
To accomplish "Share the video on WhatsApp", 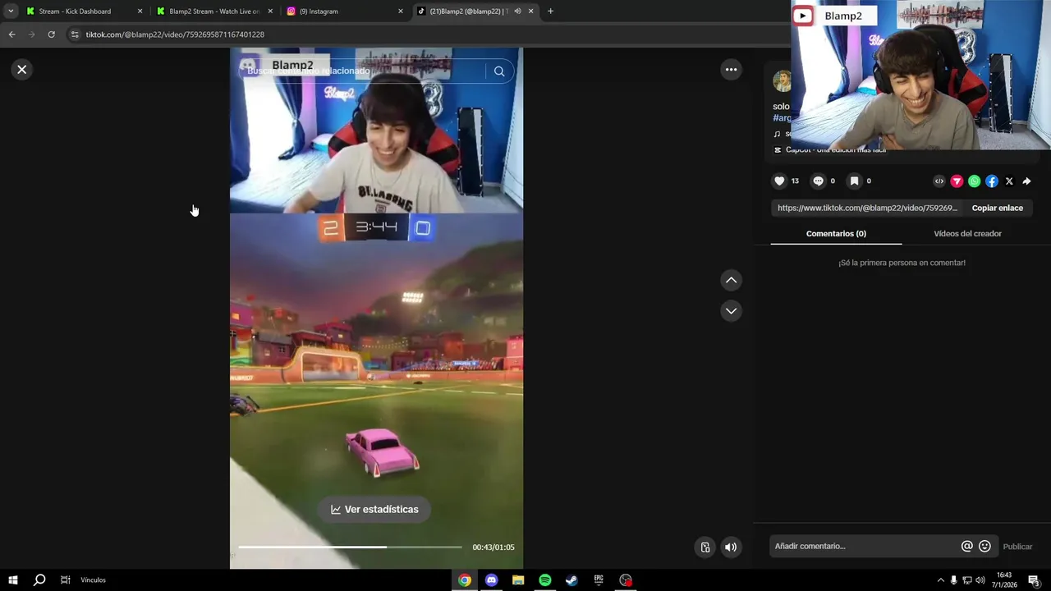I will pos(974,181).
